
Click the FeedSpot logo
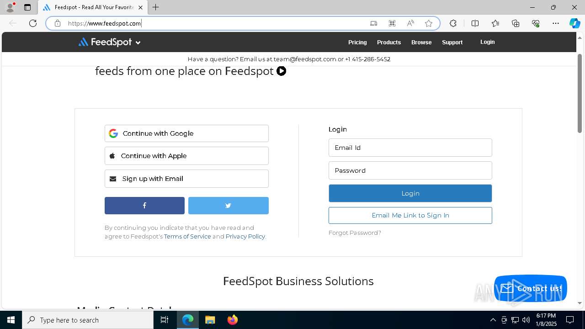[105, 42]
